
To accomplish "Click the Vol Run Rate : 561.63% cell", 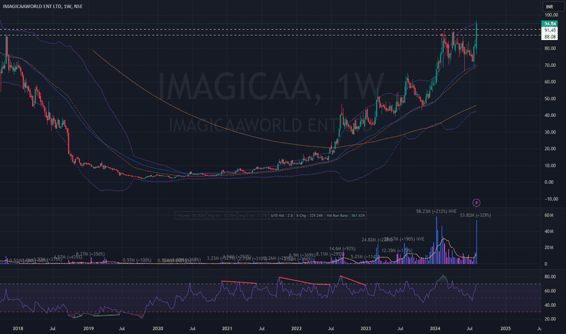I will click(x=346, y=216).
